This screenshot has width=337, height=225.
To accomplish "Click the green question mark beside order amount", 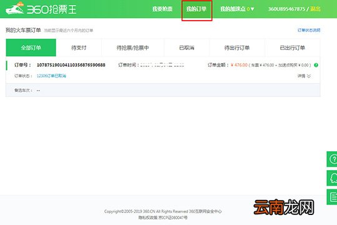I will click(x=316, y=65).
